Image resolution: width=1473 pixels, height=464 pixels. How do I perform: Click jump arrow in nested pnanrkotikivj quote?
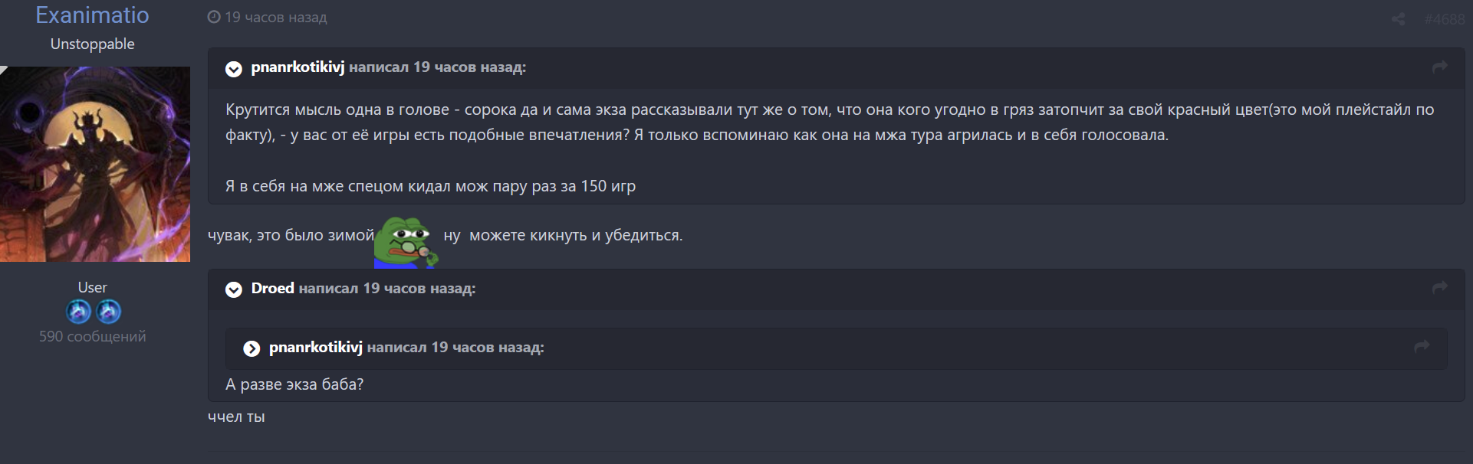(1422, 347)
